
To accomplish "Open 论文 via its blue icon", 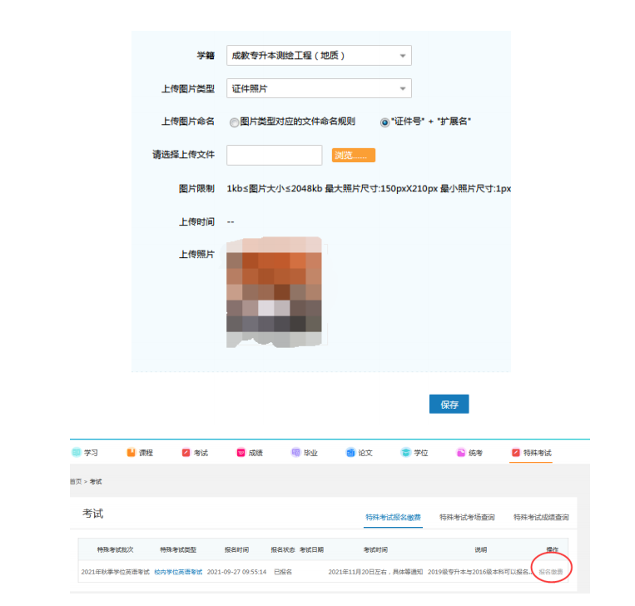I will coord(350,453).
